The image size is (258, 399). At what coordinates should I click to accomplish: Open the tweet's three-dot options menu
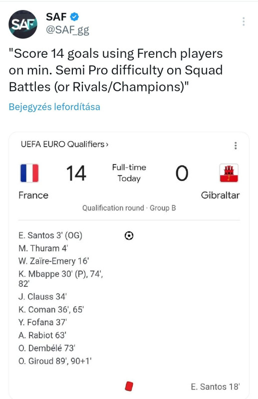coord(244,21)
